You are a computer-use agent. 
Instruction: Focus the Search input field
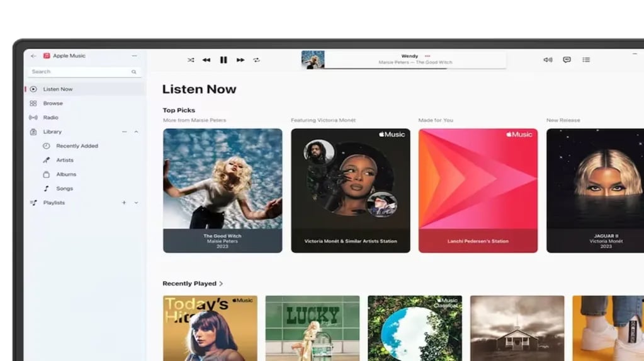(84, 72)
